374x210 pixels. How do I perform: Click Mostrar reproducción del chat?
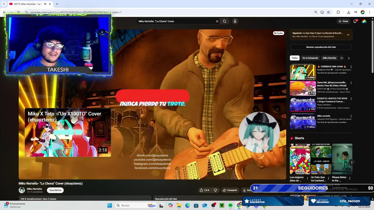(x=321, y=47)
